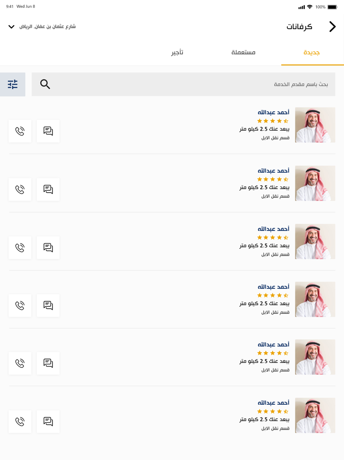Tap the phone icon on the third listing

pos(20,247)
